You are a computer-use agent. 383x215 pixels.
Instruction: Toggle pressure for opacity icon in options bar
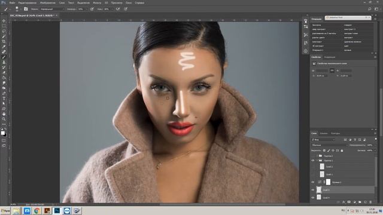(x=92, y=9)
